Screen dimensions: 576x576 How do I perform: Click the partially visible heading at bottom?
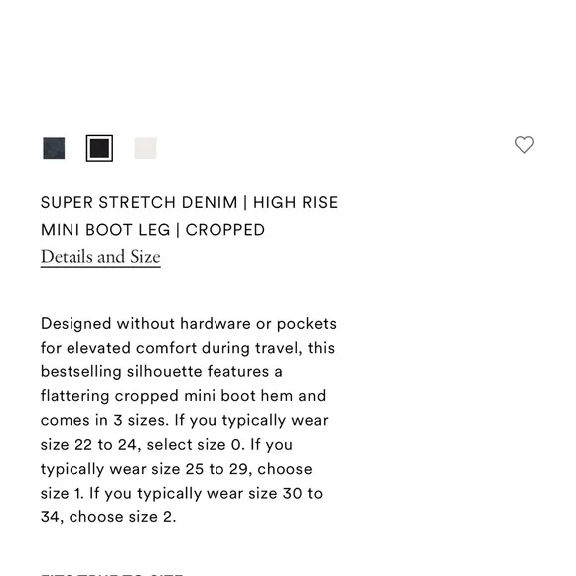point(112,573)
